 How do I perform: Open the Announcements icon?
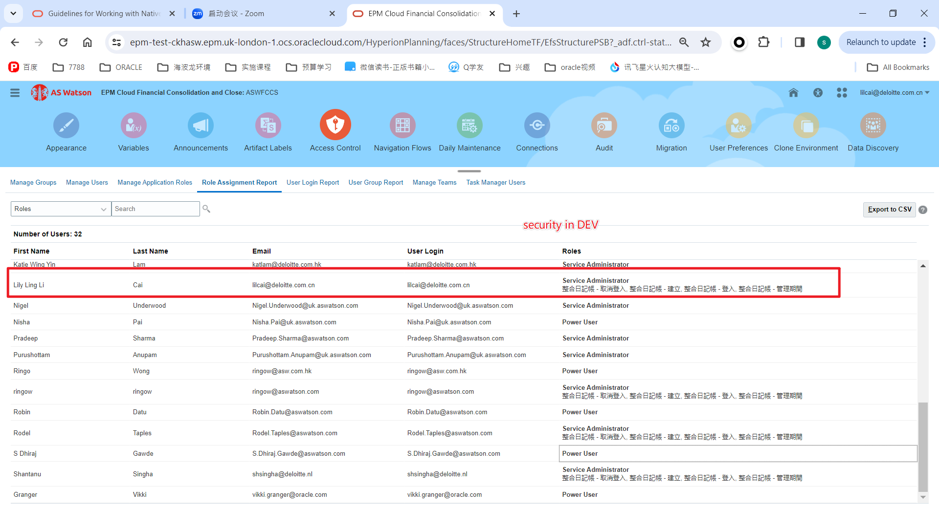click(x=201, y=126)
